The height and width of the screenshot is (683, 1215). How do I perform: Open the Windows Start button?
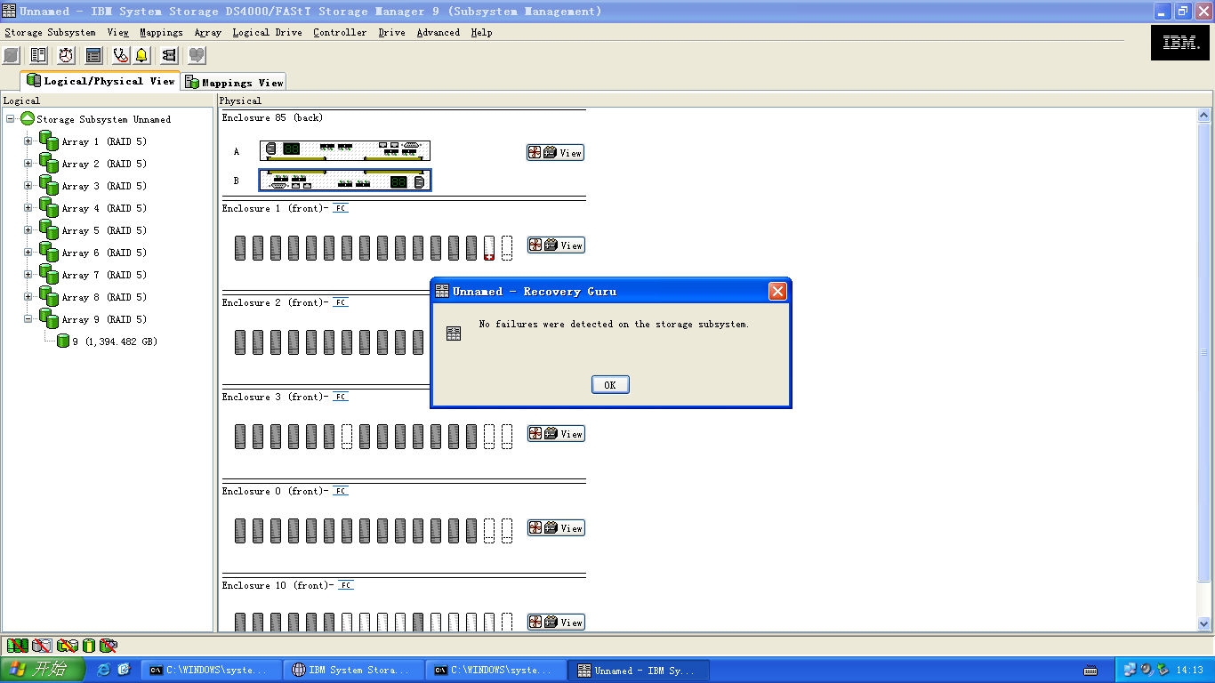[42, 670]
